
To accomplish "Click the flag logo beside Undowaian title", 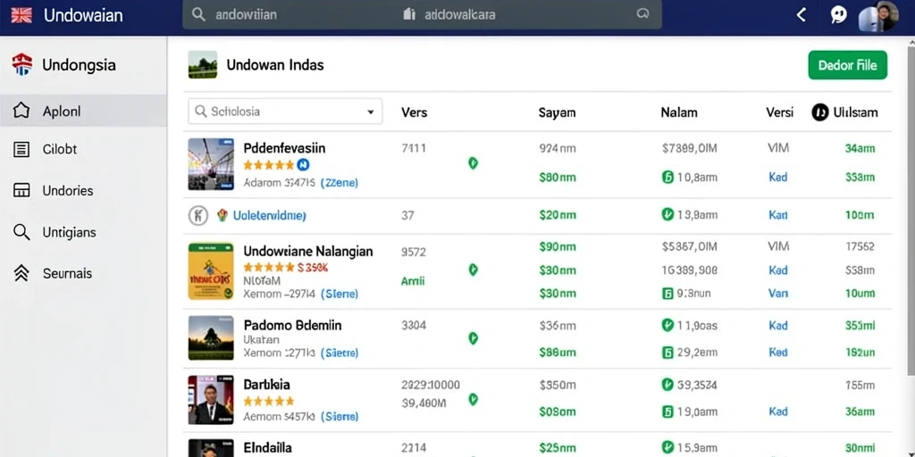I will click(x=21, y=15).
